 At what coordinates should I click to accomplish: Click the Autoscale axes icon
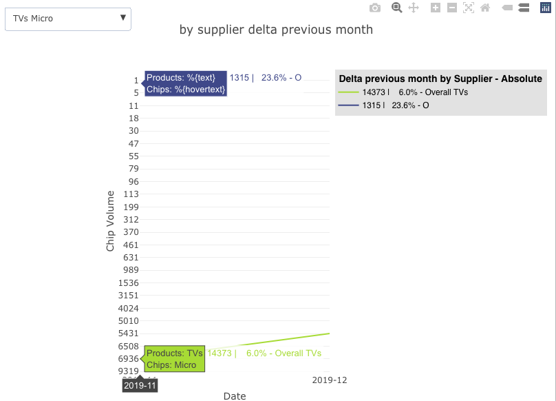click(x=469, y=8)
